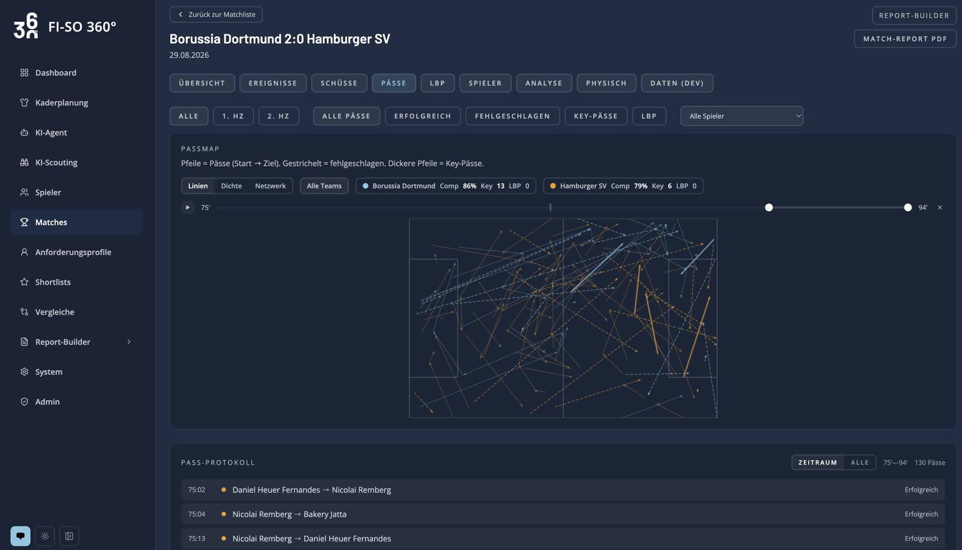Select Alle in pass protocol toggle
The height and width of the screenshot is (550, 962).
860,463
